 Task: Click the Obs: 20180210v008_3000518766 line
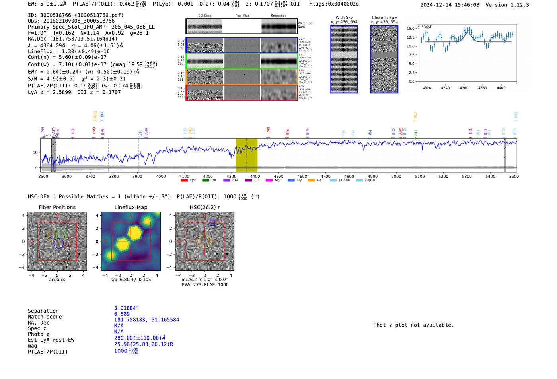71,21
